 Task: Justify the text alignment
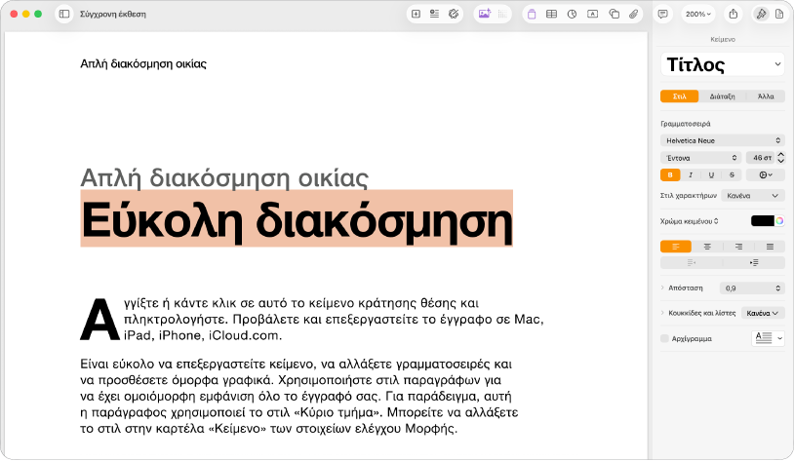[770, 247]
